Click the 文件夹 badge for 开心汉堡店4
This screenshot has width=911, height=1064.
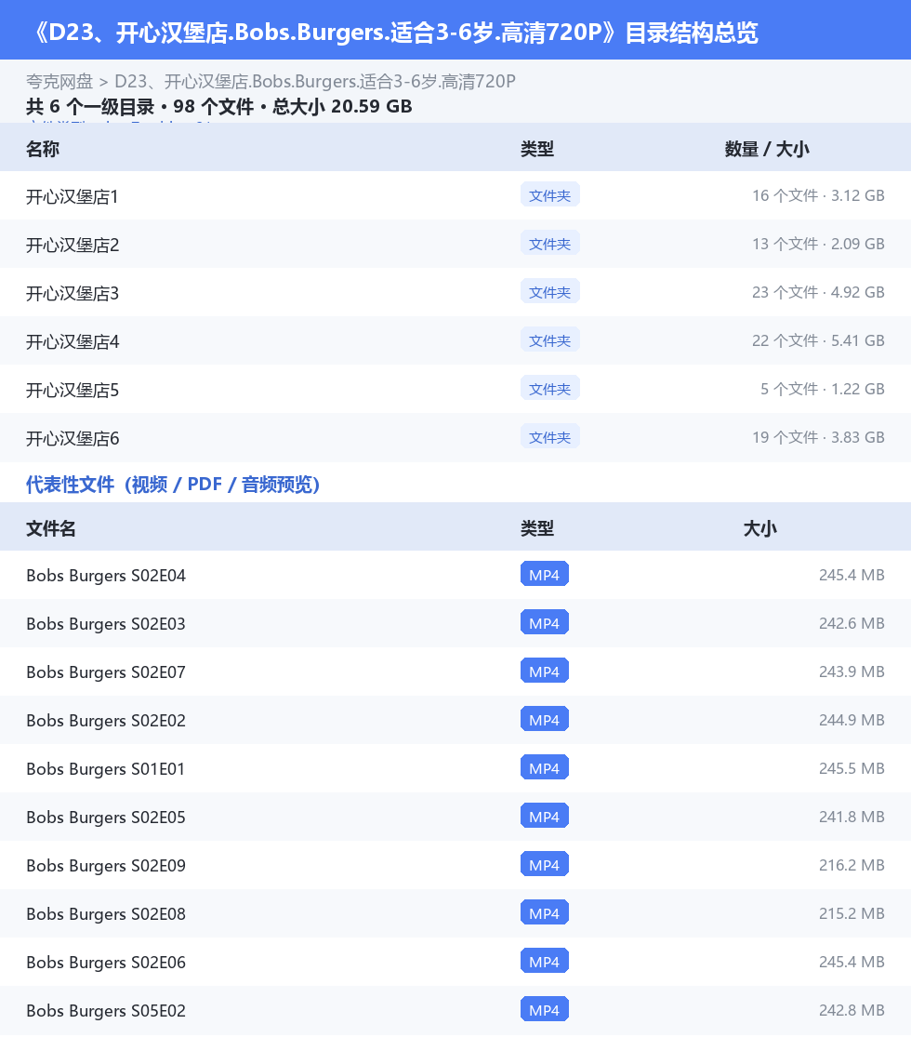pos(549,340)
